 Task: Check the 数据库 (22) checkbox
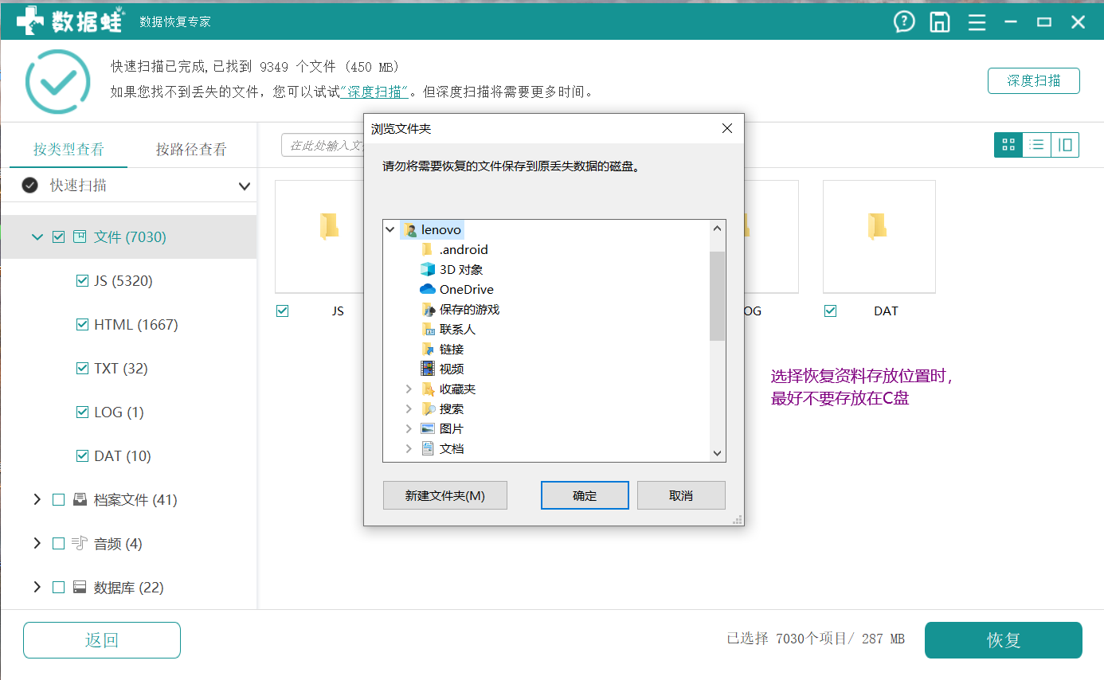tap(58, 588)
